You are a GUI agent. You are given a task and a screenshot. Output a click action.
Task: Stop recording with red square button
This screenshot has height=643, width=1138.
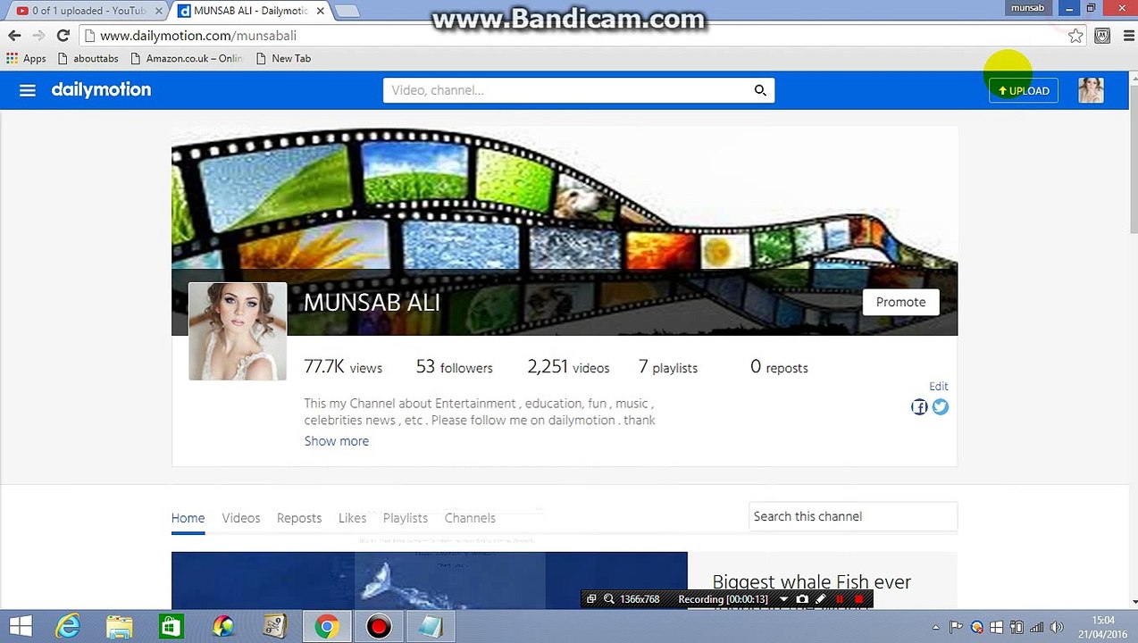pyautogui.click(x=859, y=599)
